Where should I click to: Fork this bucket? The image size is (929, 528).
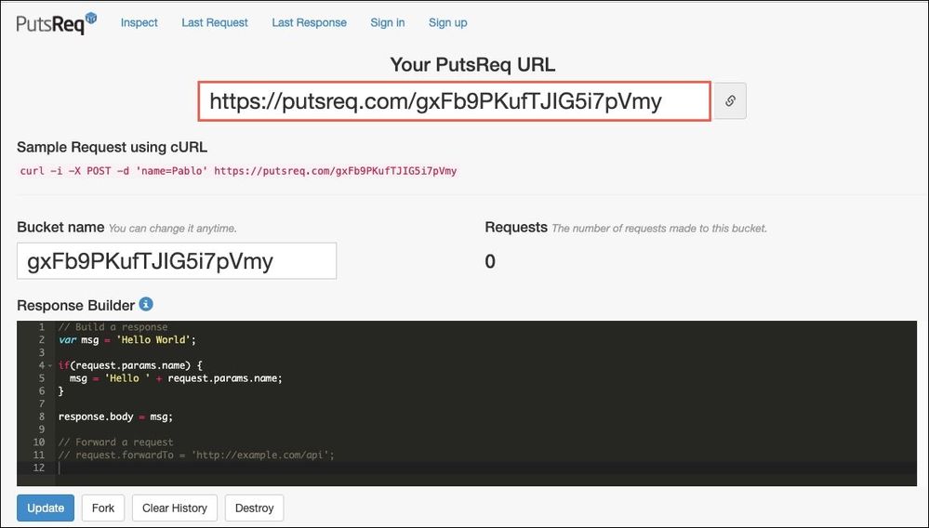click(103, 508)
